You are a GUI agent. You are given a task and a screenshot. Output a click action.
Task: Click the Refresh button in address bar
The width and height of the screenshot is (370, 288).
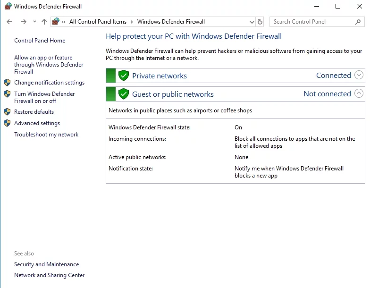point(260,22)
